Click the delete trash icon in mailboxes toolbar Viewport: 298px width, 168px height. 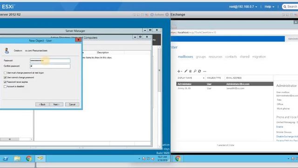pos(190,71)
